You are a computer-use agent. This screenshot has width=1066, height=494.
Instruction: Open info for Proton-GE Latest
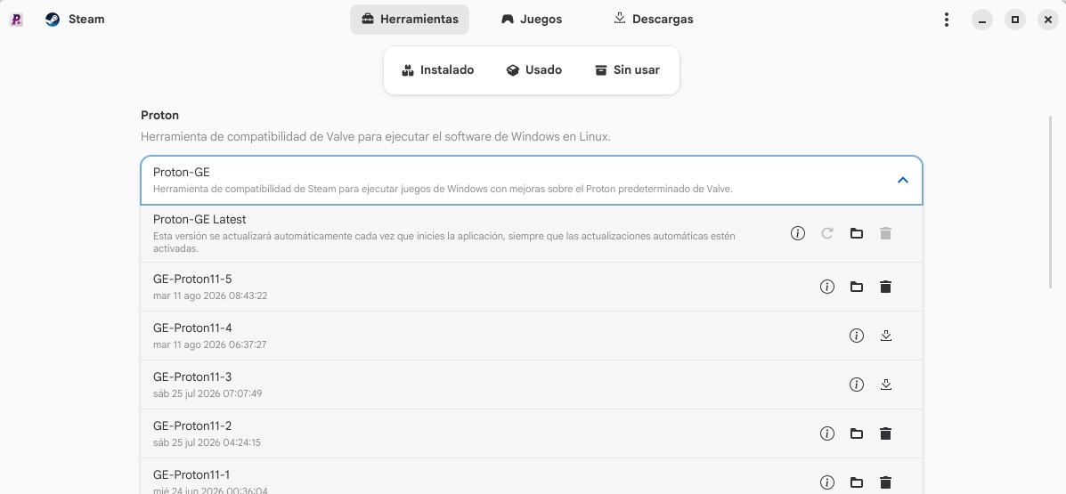[798, 233]
